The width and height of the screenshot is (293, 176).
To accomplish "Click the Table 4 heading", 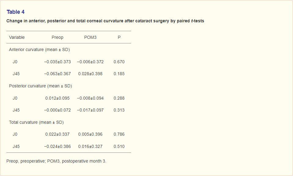I will pos(16,12).
